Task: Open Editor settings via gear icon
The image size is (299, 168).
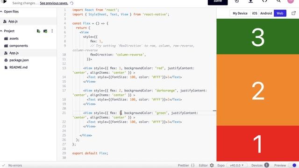Action: click(x=212, y=165)
